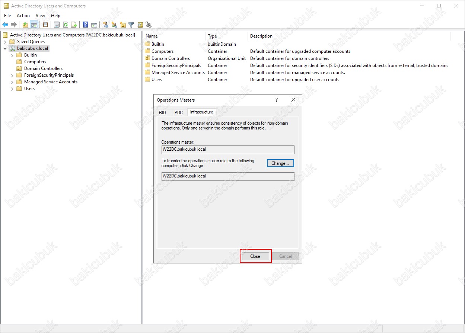Click the Operations master text field
Viewport: 465px width, 333px height.
coord(228,150)
